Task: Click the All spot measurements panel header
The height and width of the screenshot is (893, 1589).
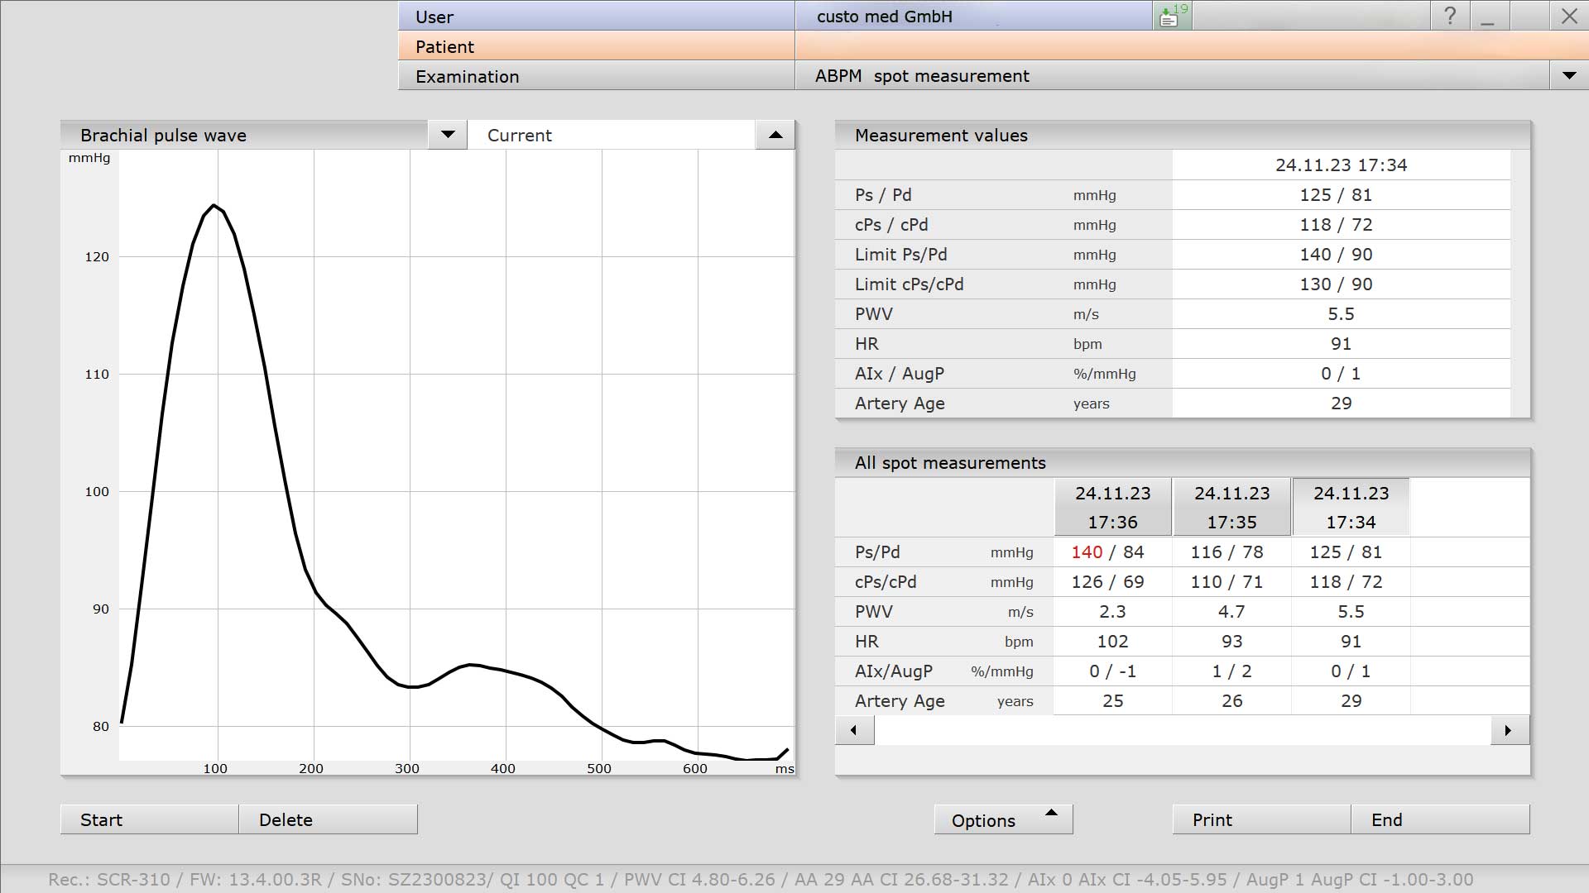Action: pos(1183,462)
